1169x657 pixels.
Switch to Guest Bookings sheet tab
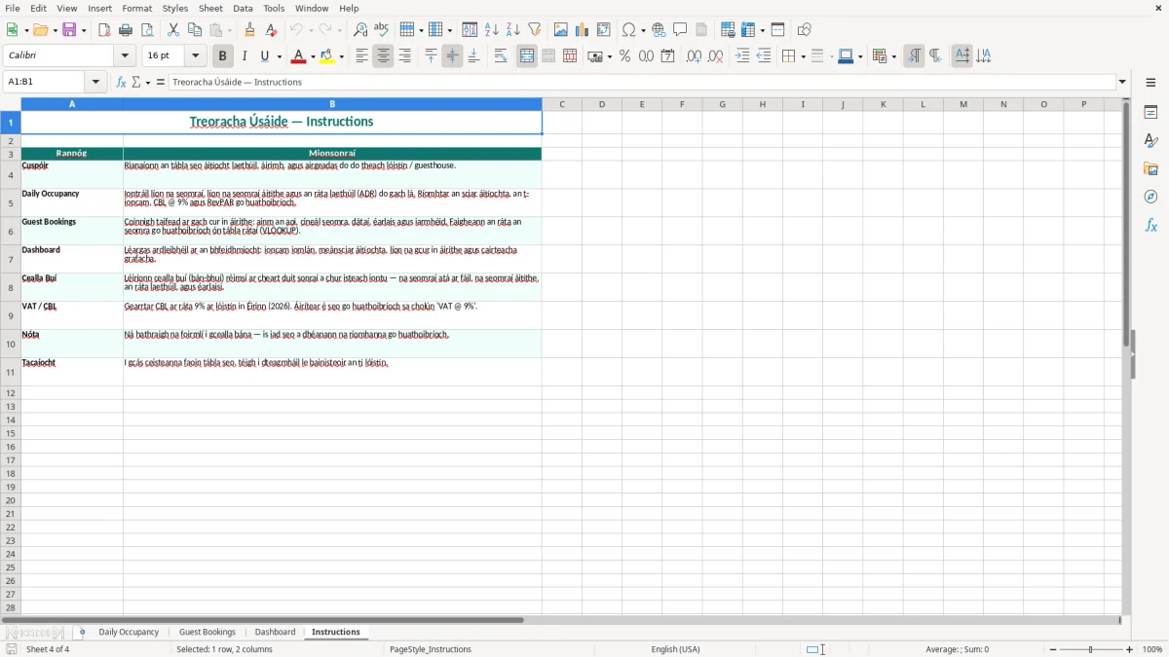point(207,633)
